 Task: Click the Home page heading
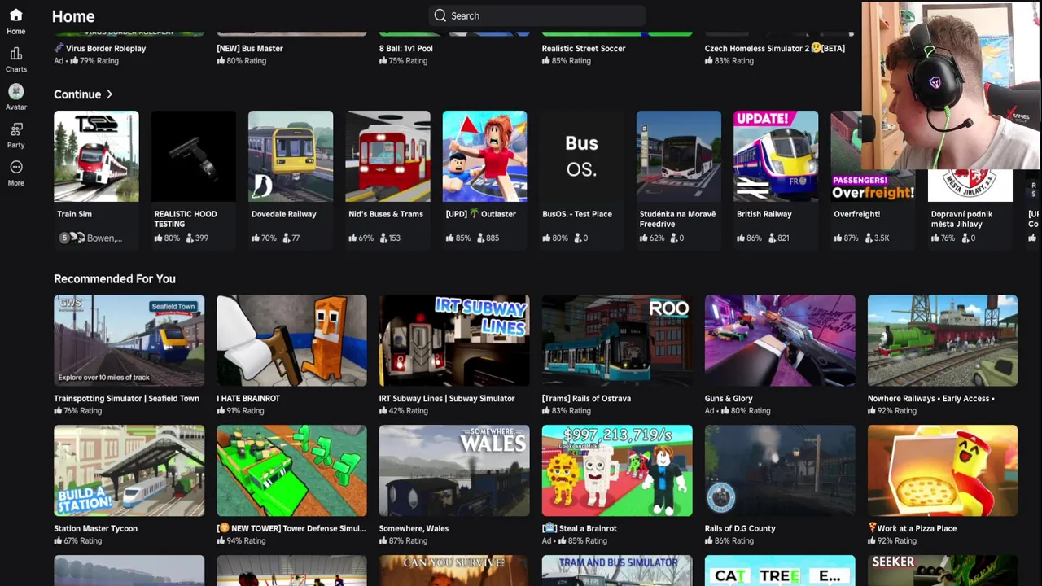pos(73,16)
